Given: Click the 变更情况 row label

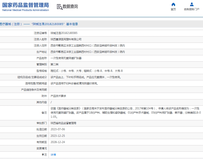Looking at the screenshot, I should [x=41, y=149].
